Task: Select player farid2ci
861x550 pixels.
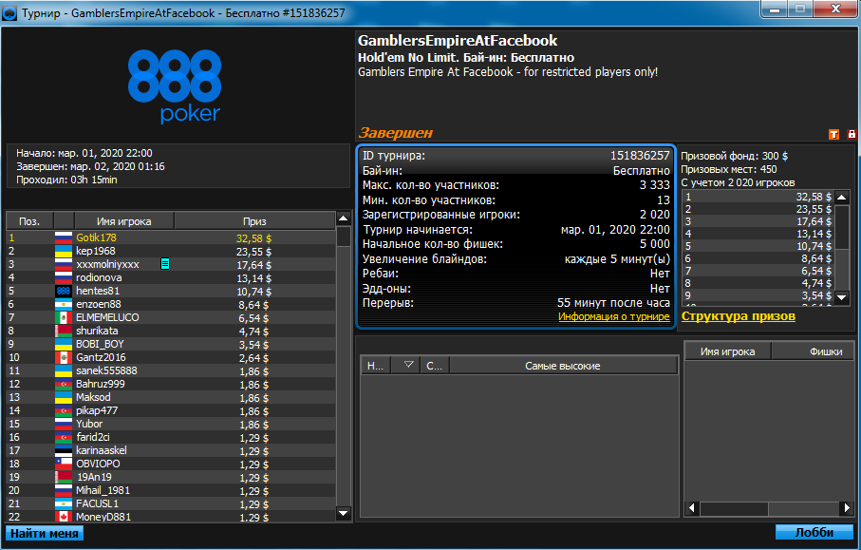Action: (171, 437)
